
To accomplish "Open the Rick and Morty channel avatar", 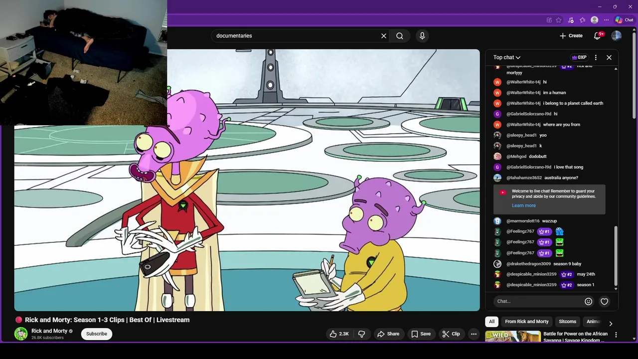I will [x=21, y=334].
